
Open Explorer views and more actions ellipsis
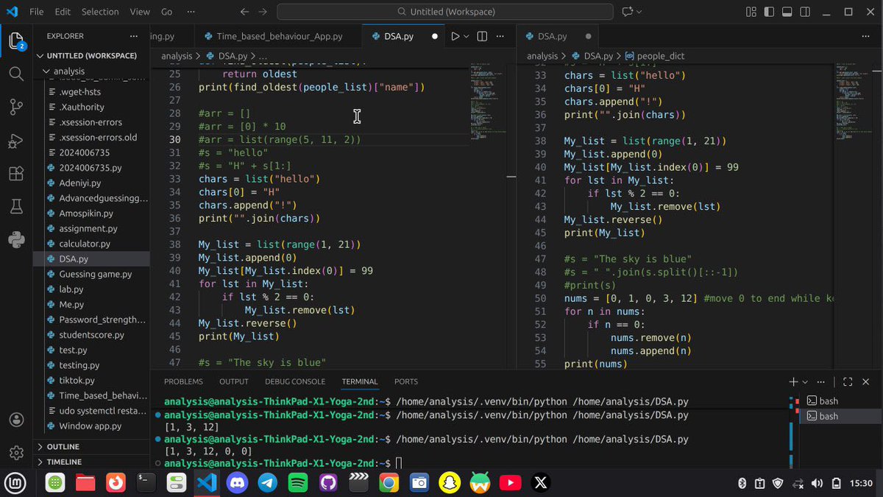coord(133,36)
